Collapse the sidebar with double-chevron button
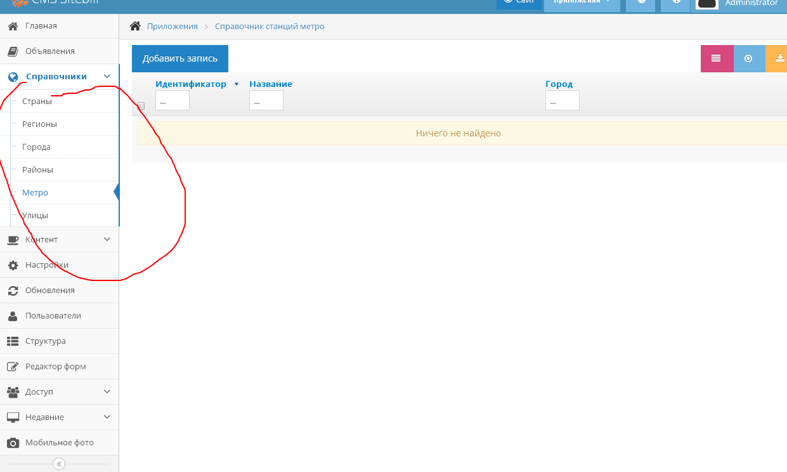The image size is (787, 472). click(x=59, y=464)
